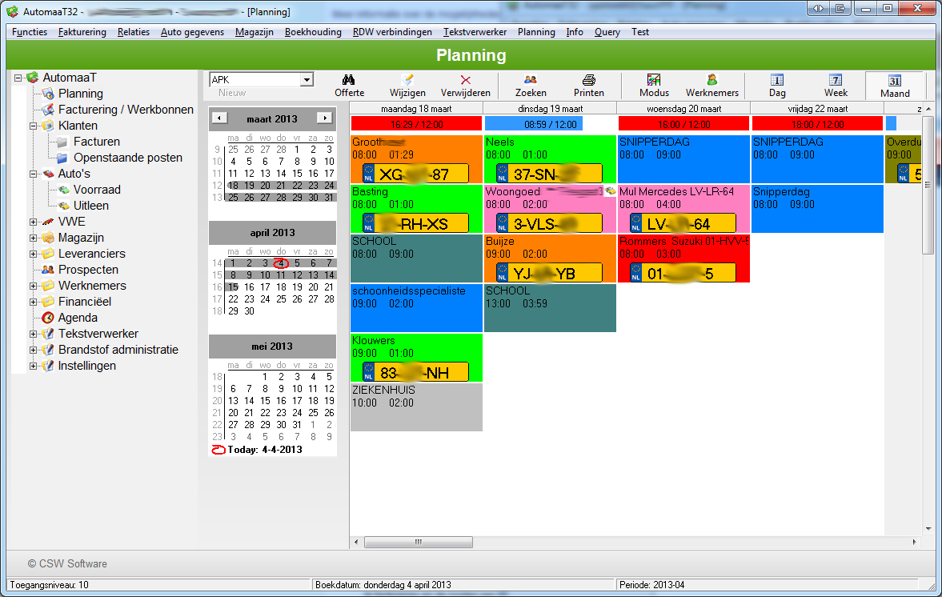
Task: Open Zoeken search tool
Action: coord(530,80)
